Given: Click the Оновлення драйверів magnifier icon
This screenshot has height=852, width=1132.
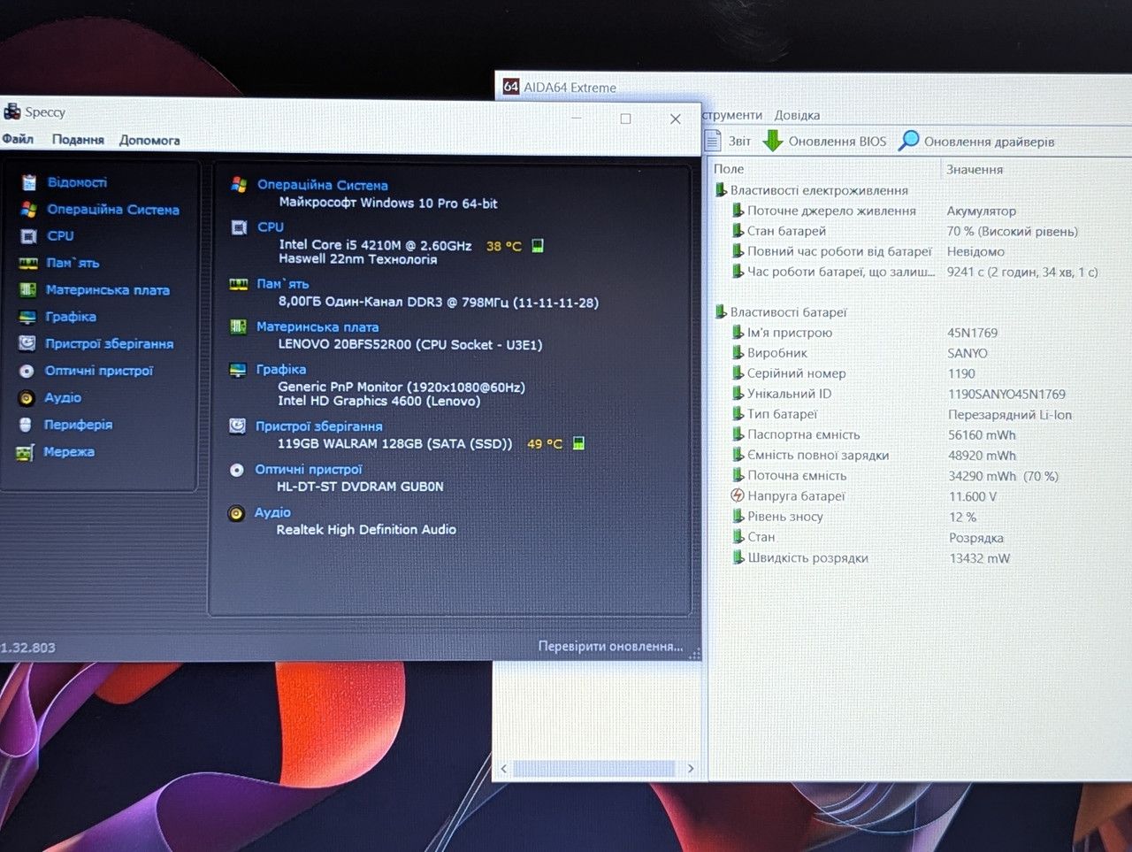Looking at the screenshot, I should 908,141.
